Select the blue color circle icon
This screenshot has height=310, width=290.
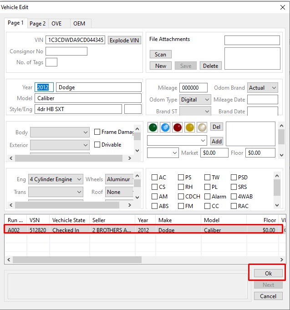(165, 127)
